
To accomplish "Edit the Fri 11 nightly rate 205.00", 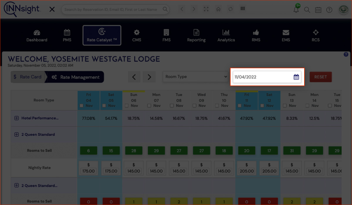I will pyautogui.click(x=247, y=171).
